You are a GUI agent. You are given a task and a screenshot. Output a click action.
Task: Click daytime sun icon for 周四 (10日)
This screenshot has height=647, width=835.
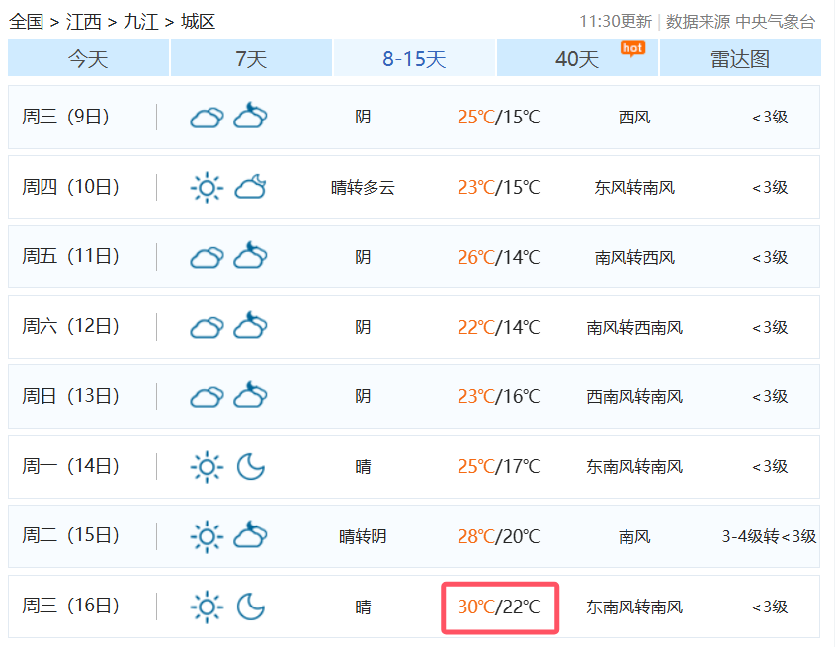208,188
